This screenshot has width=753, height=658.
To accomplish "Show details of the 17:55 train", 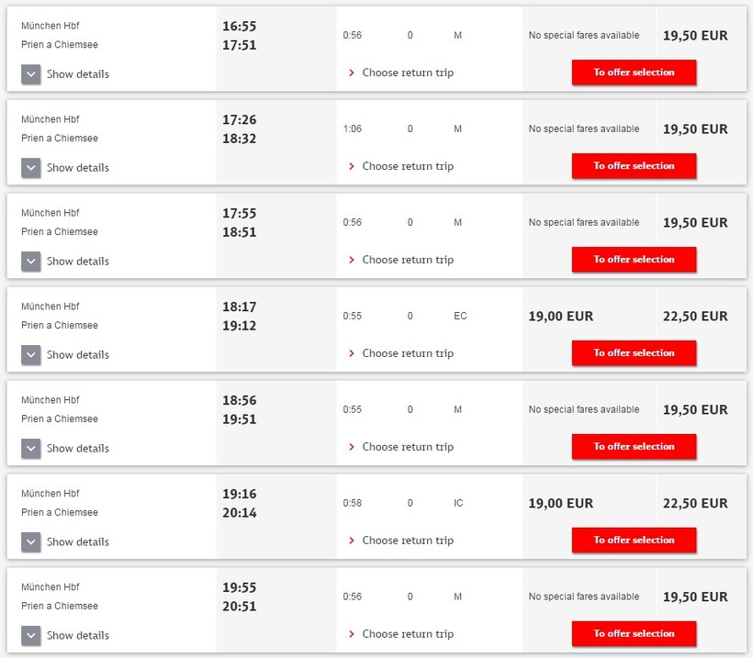I will pyautogui.click(x=31, y=262).
